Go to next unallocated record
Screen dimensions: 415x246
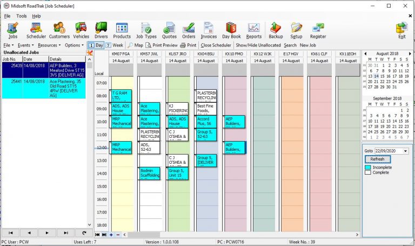tap(47, 233)
